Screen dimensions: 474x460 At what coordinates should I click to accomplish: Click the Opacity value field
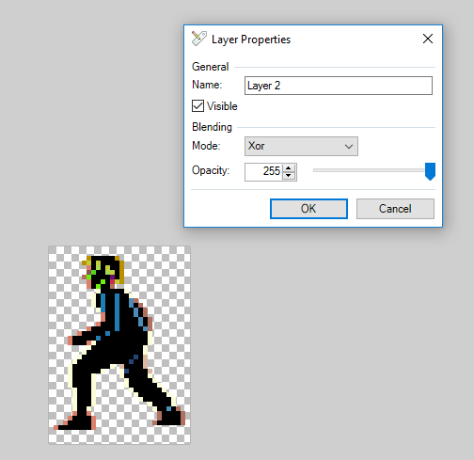[264, 172]
